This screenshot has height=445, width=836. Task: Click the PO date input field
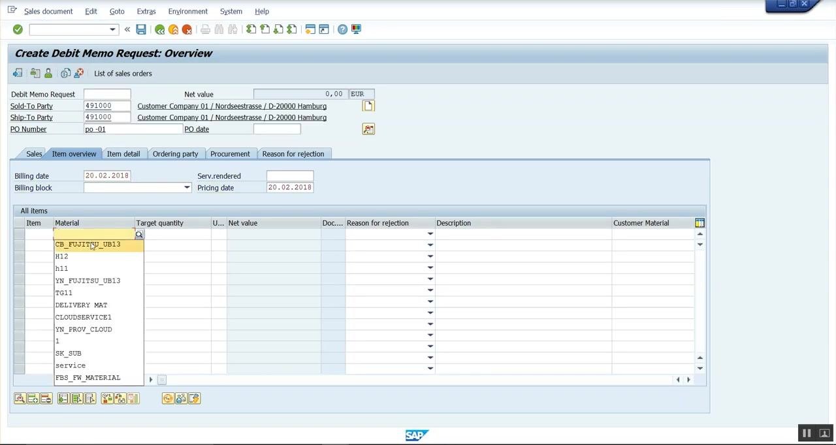pyautogui.click(x=277, y=129)
